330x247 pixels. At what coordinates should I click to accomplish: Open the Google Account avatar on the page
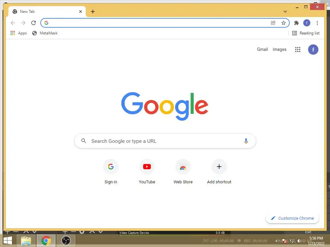coord(313,50)
